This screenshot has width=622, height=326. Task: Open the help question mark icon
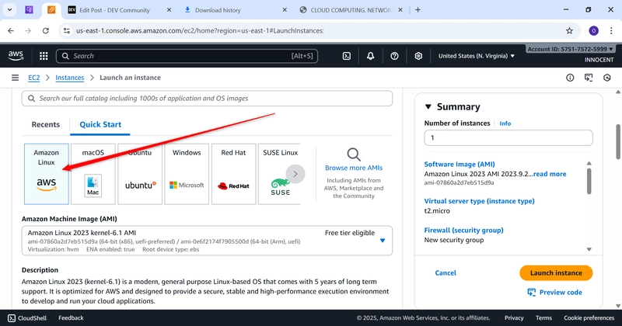[x=394, y=56]
